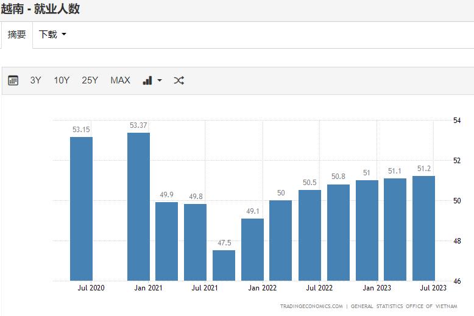Select the 10Y time range
The width and height of the screenshot is (474, 316).
pos(62,80)
